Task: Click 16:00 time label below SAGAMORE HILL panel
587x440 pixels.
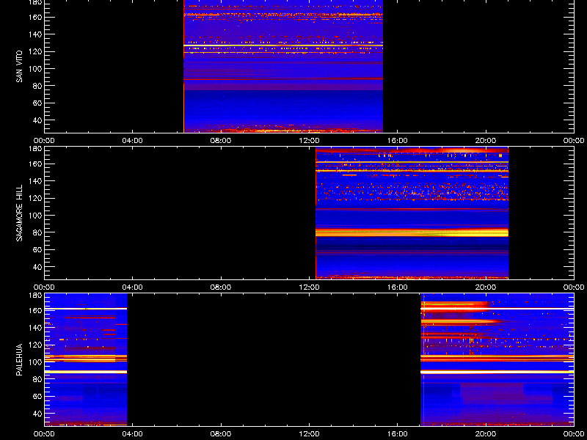Action: [x=398, y=287]
